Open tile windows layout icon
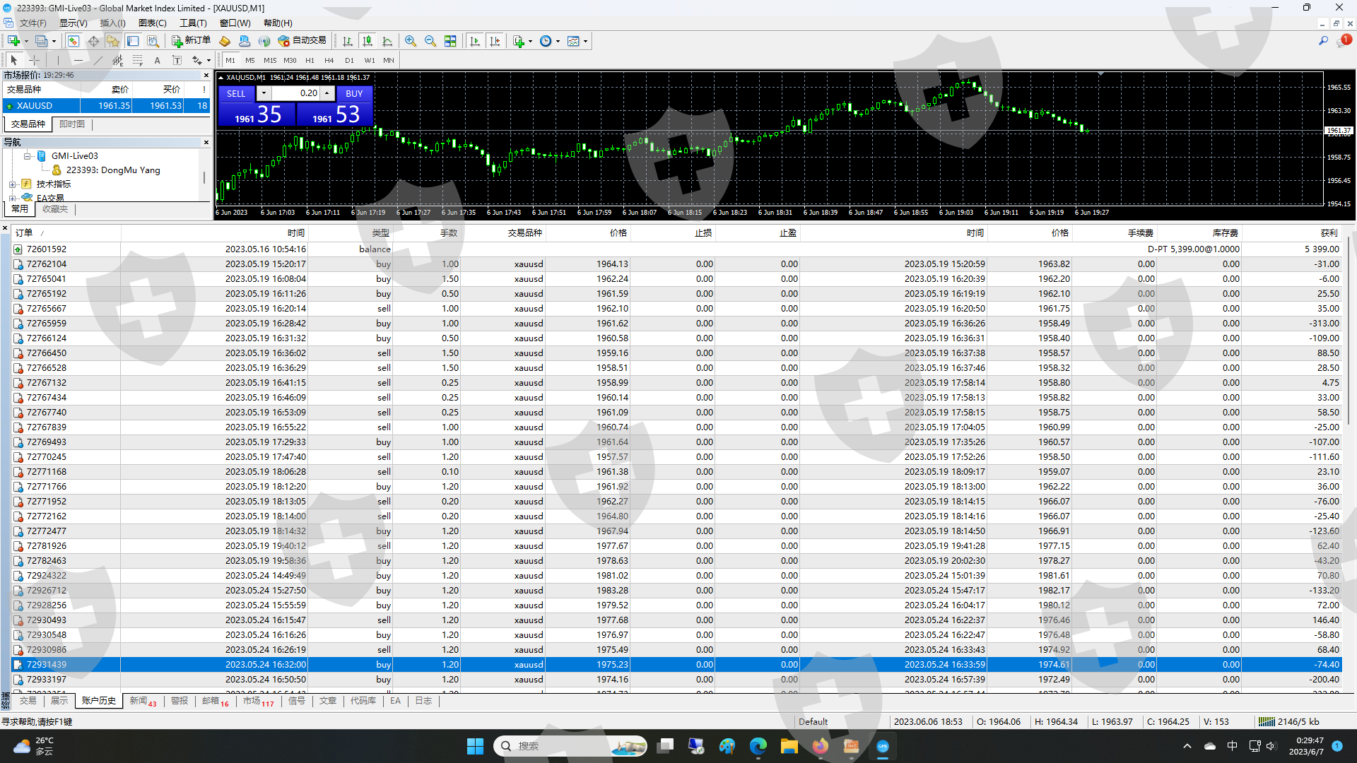 (450, 41)
